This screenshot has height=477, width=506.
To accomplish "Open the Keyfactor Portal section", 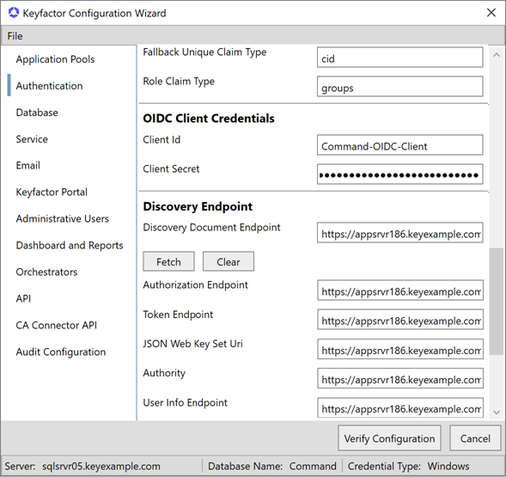I will click(52, 193).
